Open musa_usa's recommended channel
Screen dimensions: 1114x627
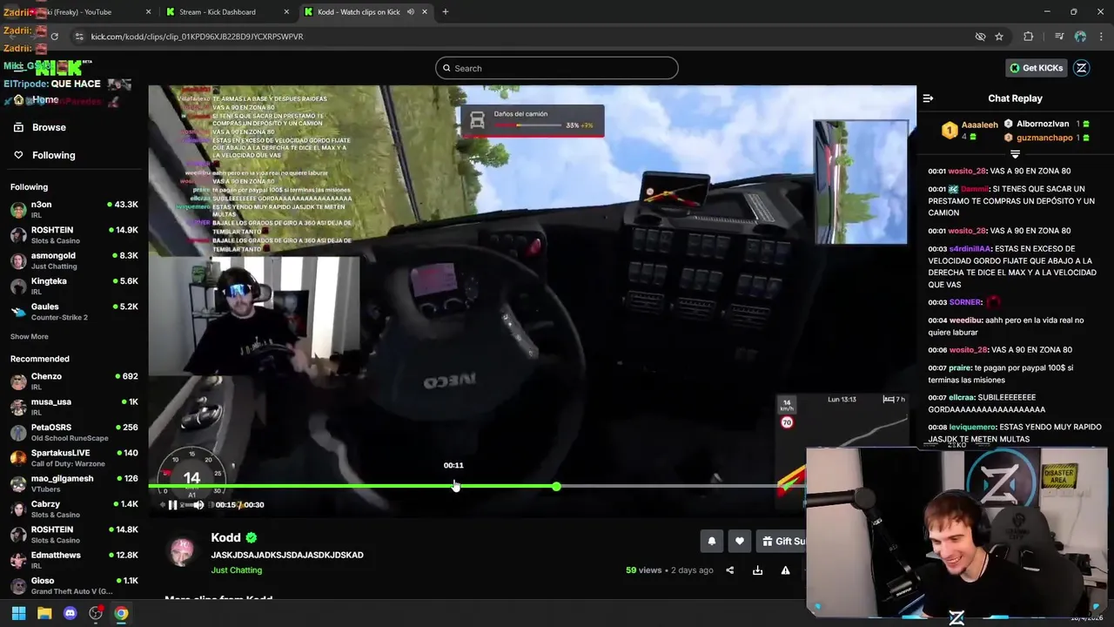pos(74,407)
